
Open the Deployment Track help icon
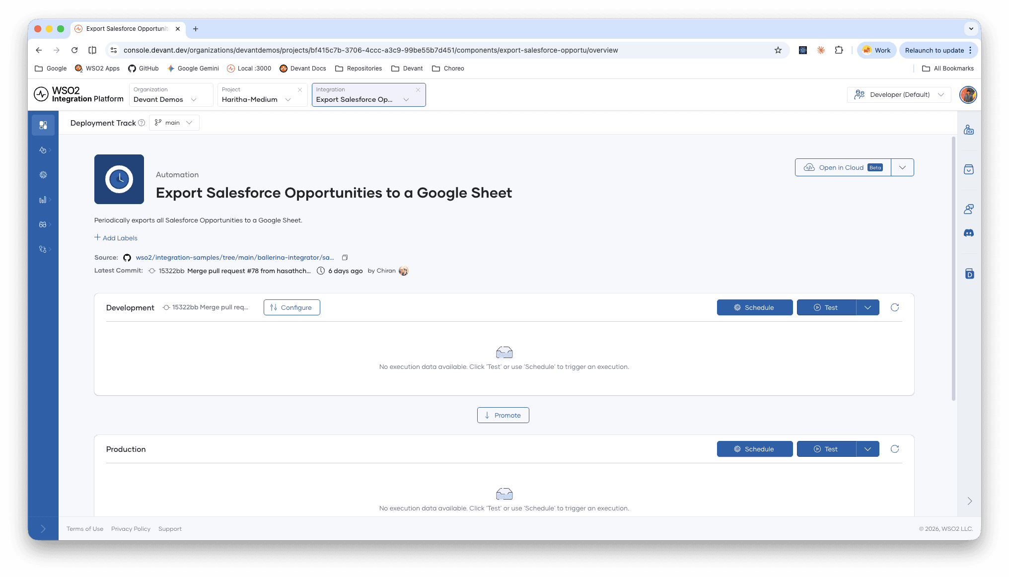[142, 123]
